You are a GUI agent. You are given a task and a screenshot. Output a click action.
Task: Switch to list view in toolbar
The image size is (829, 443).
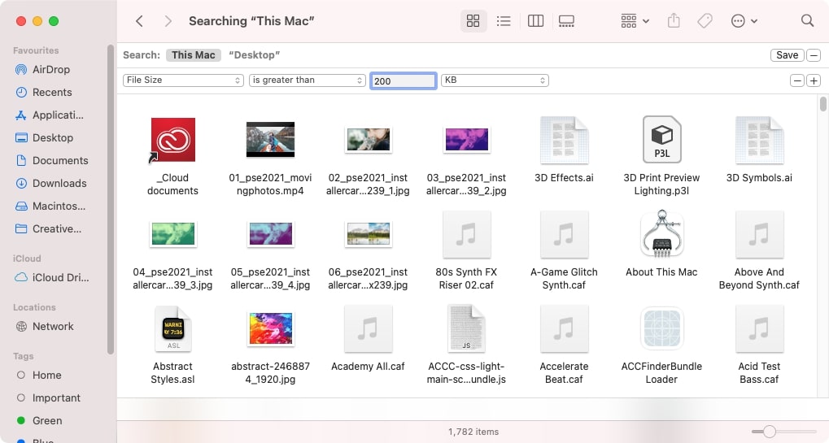pos(504,21)
